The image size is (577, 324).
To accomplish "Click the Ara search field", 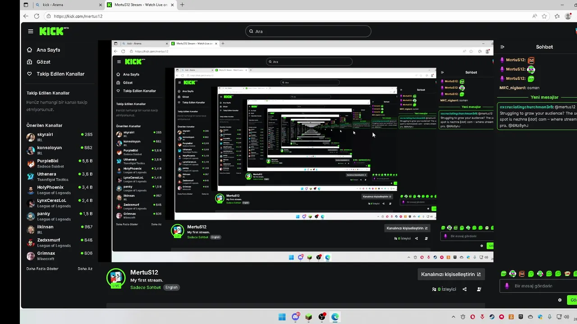I will [x=308, y=31].
